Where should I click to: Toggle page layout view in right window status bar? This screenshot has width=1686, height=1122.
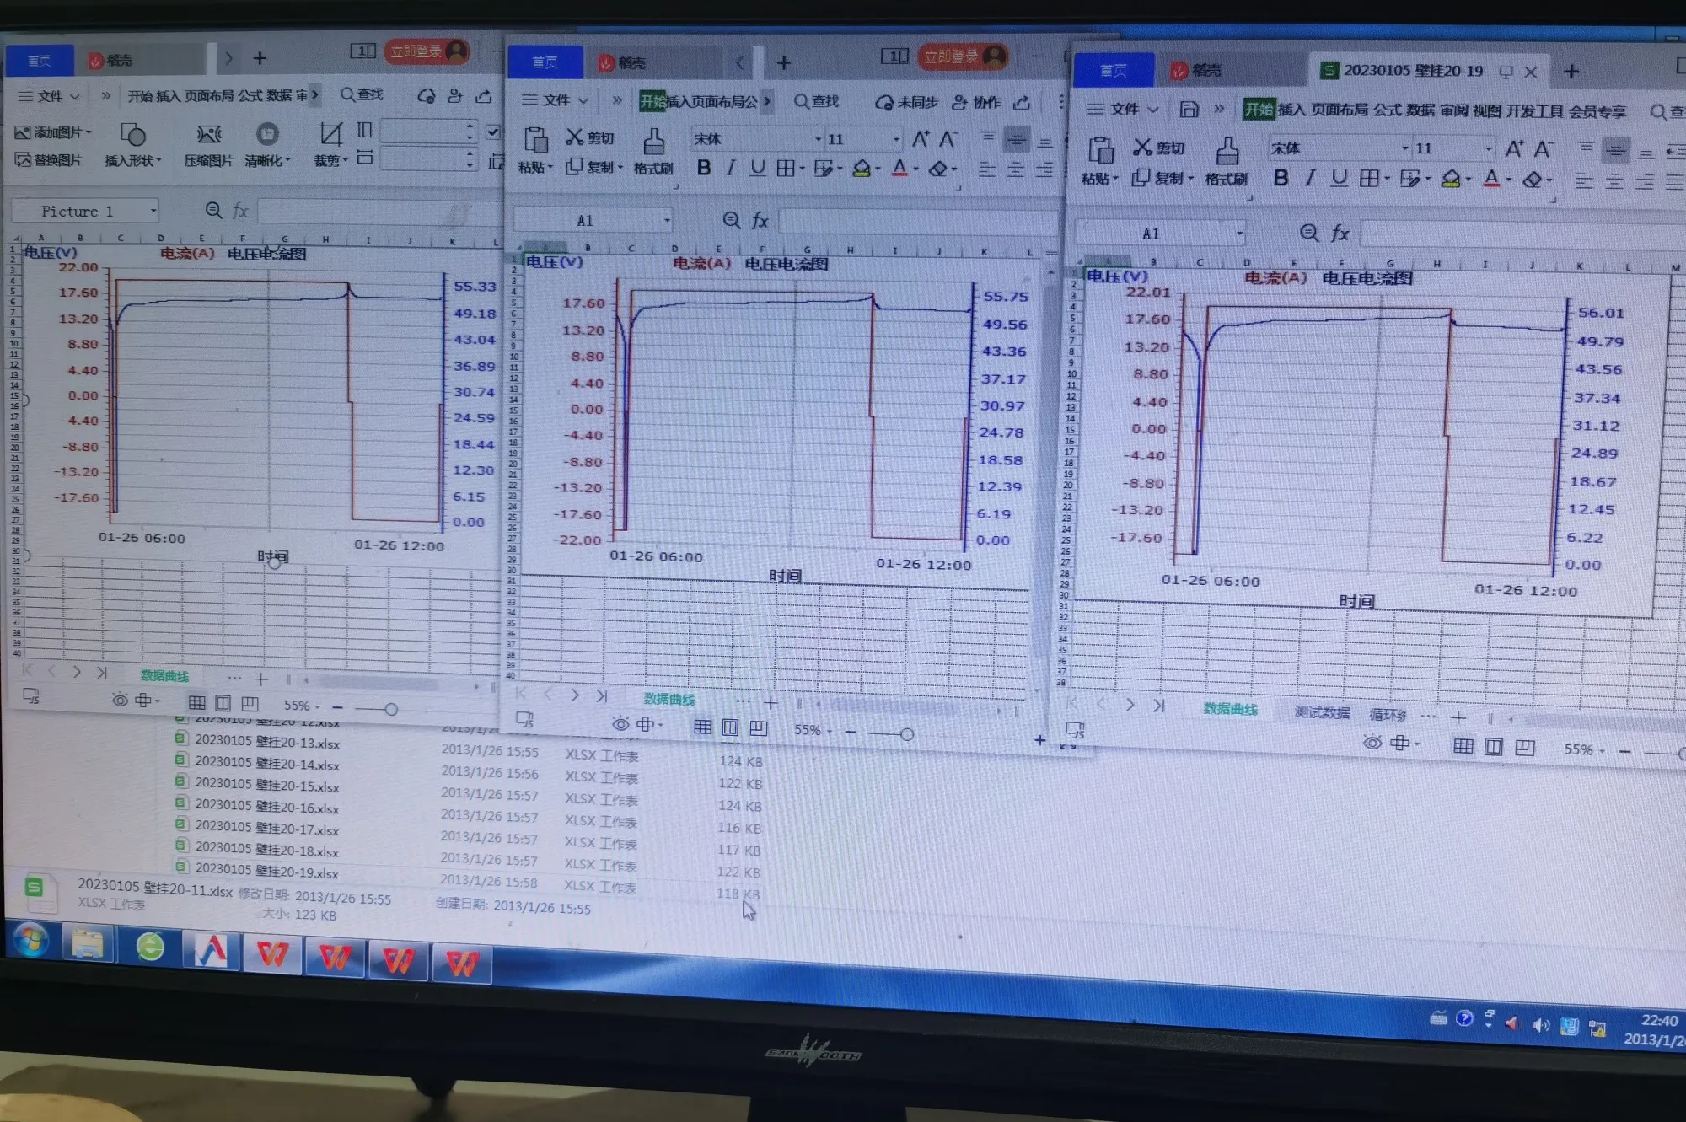(x=1493, y=747)
